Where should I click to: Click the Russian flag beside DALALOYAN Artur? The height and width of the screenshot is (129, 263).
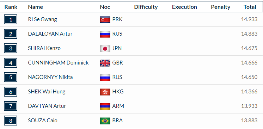[x=105, y=34]
